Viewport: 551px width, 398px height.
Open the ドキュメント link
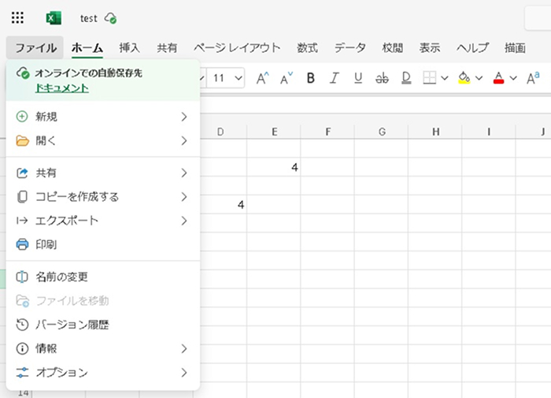[62, 88]
